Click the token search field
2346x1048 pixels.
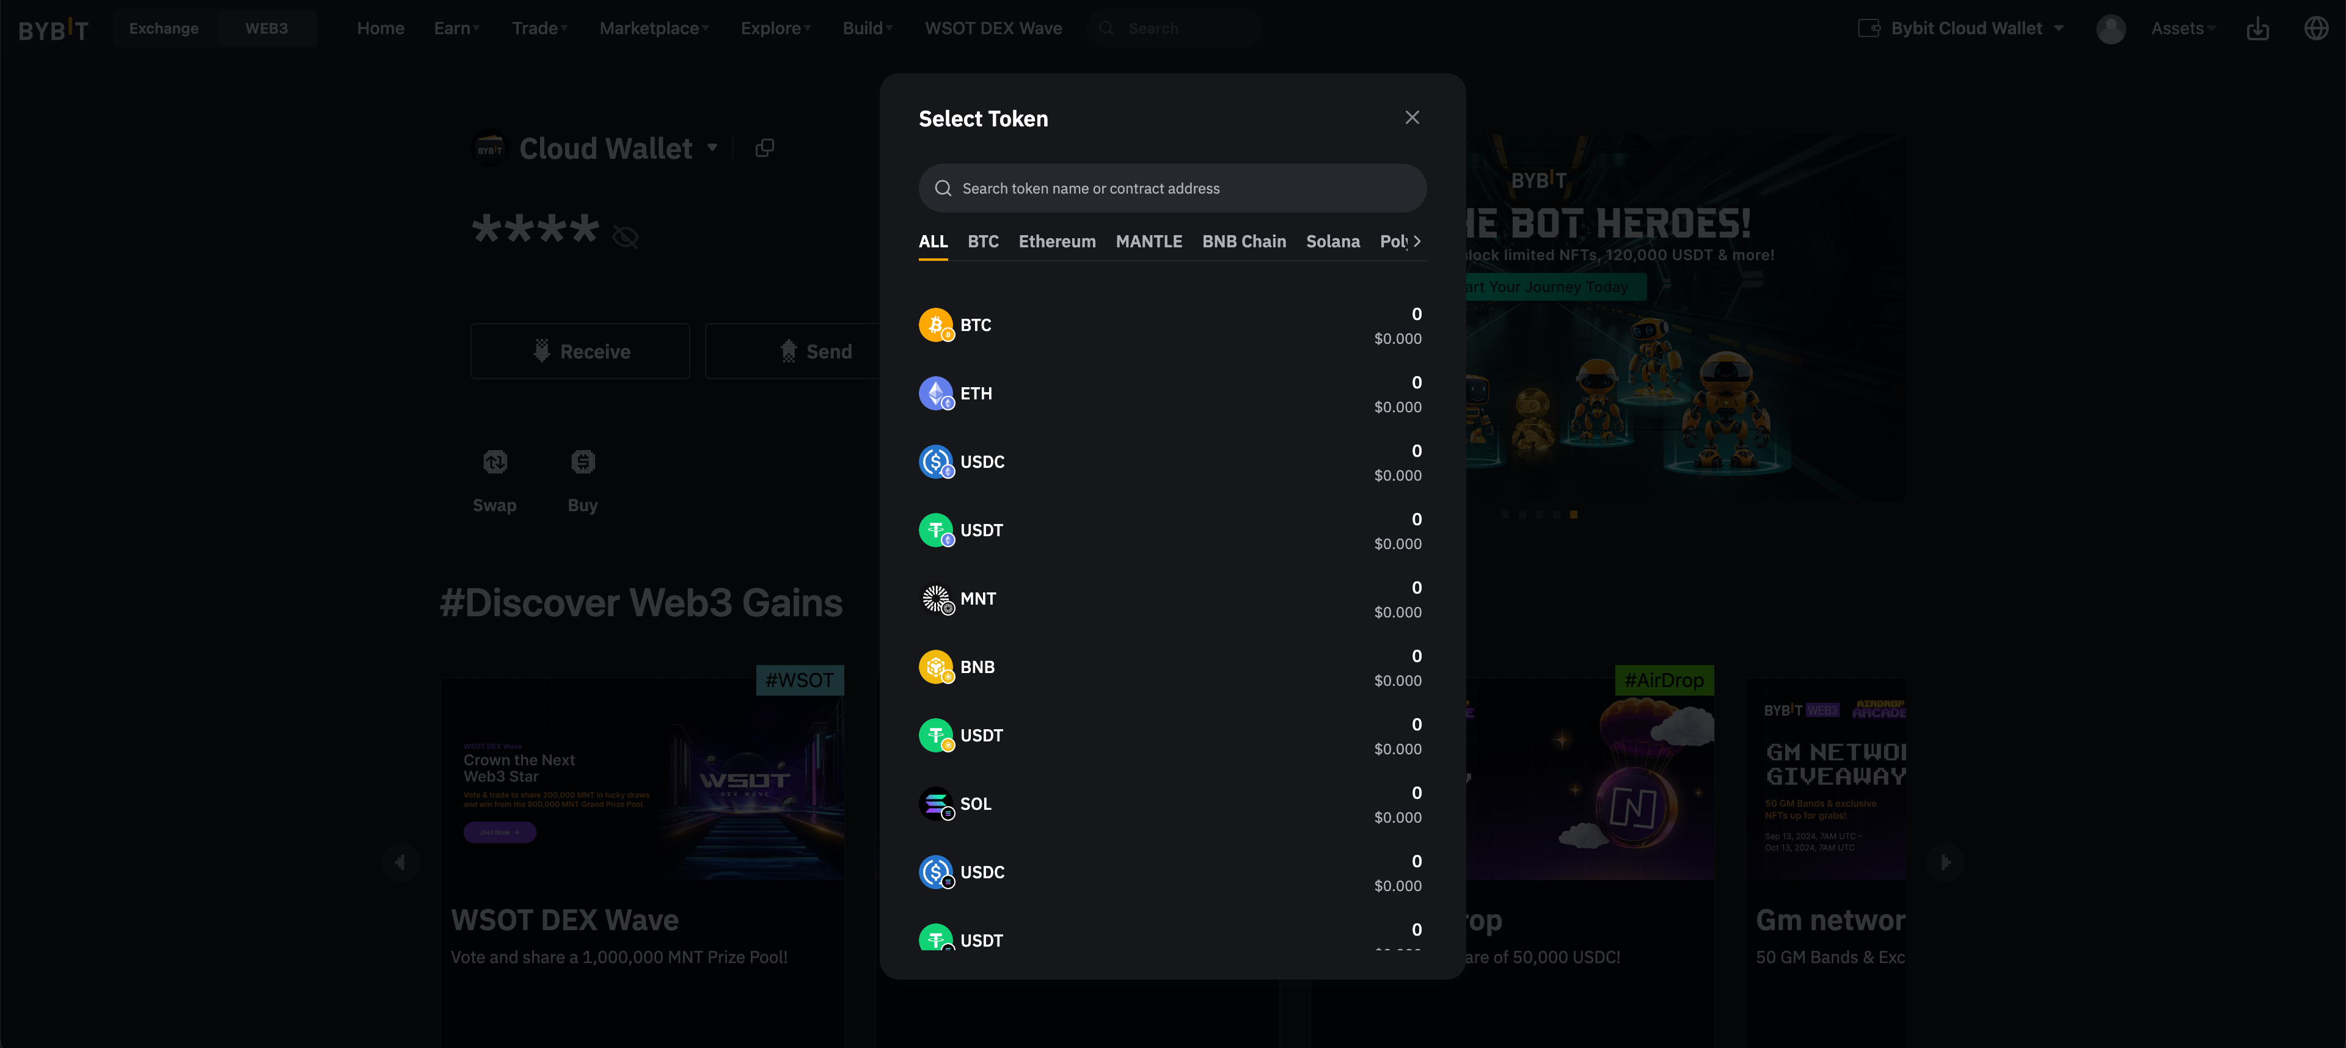1172,189
